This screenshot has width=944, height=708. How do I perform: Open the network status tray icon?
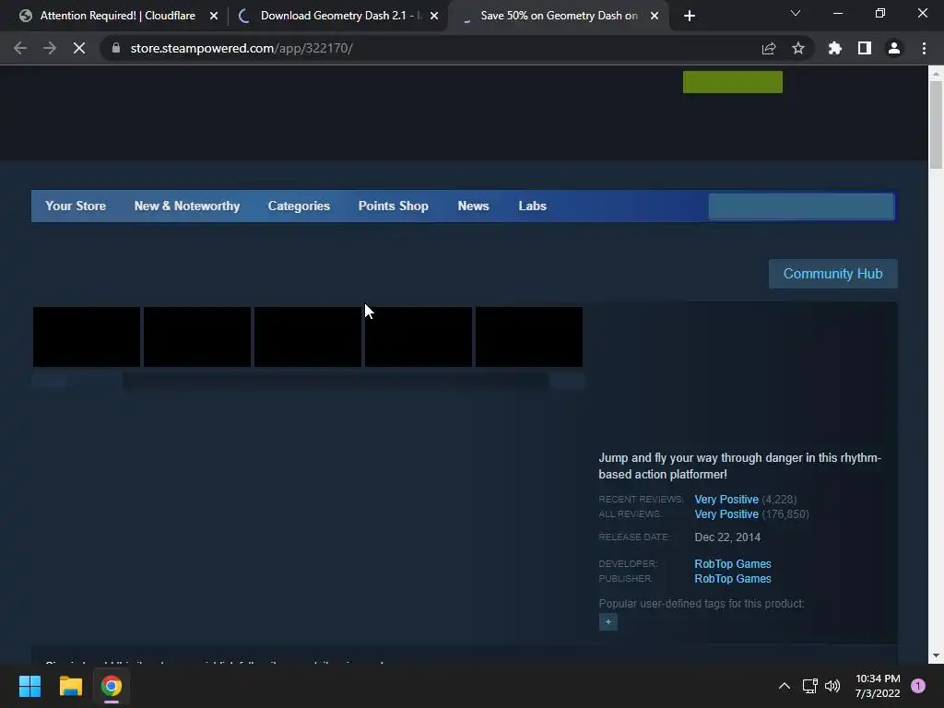(809, 686)
